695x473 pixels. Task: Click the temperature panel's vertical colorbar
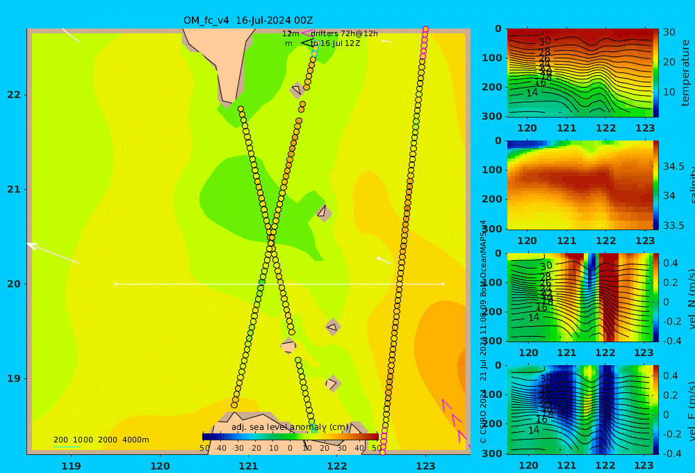coord(655,73)
